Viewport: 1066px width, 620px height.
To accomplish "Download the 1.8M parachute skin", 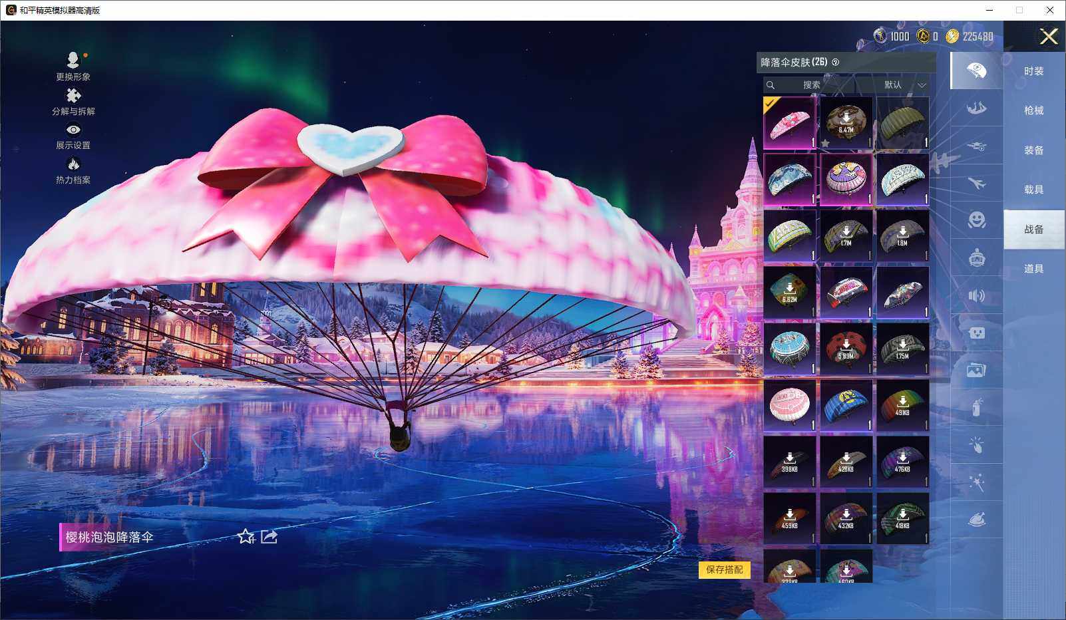I will [x=903, y=236].
